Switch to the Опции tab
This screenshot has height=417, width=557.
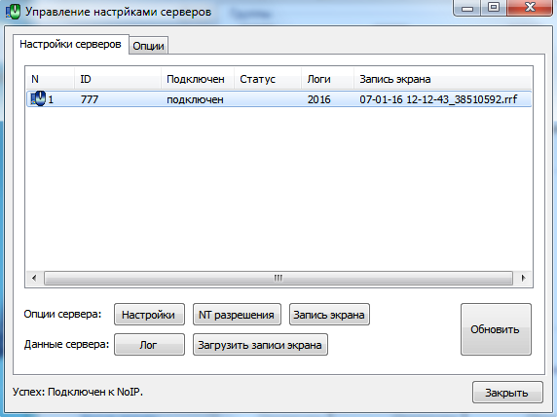point(148,46)
